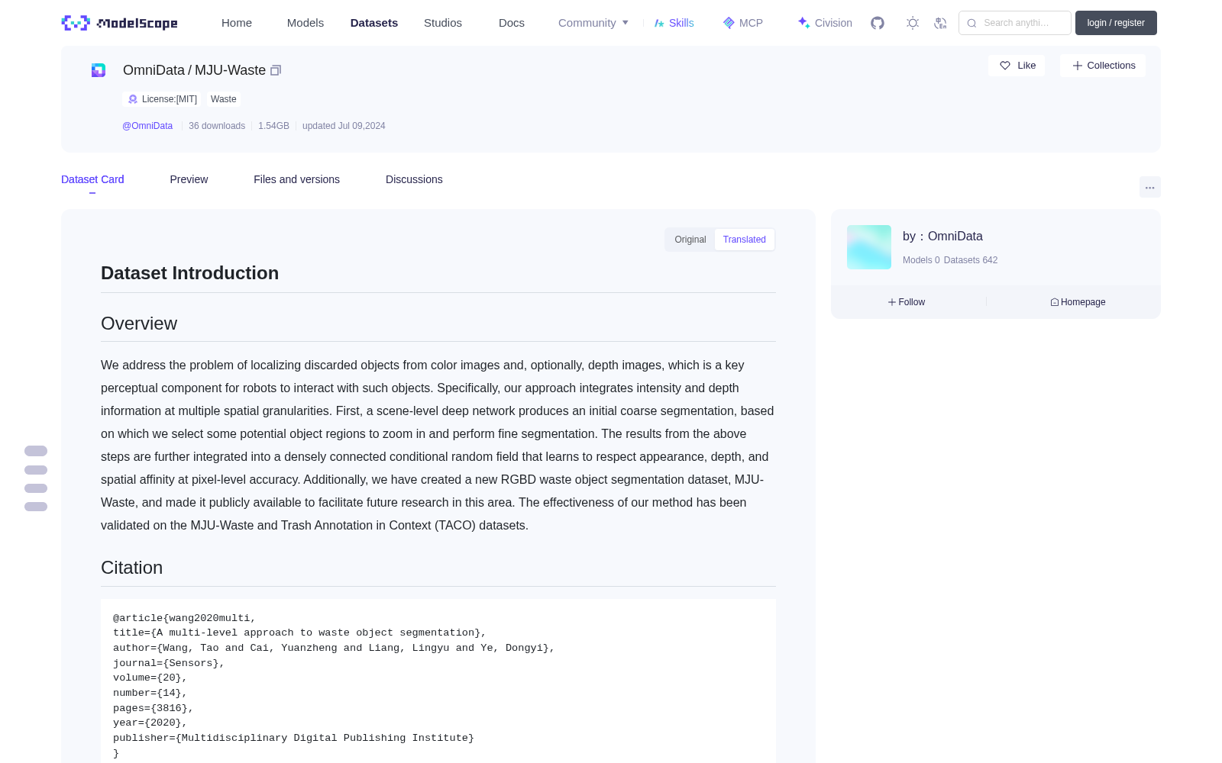The width and height of the screenshot is (1222, 763).
Task: Switch to Translated text view
Action: point(745,240)
